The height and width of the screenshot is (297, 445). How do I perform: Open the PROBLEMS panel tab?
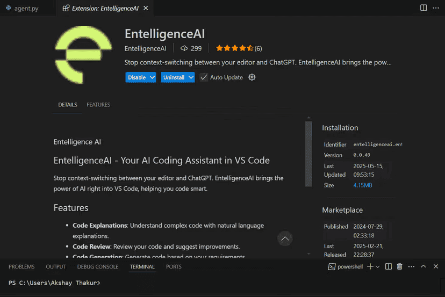[21, 266]
